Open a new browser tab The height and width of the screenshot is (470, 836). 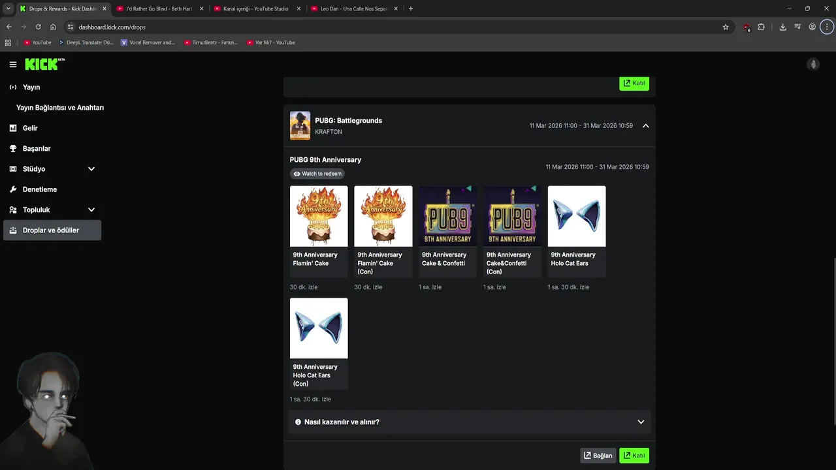click(411, 8)
